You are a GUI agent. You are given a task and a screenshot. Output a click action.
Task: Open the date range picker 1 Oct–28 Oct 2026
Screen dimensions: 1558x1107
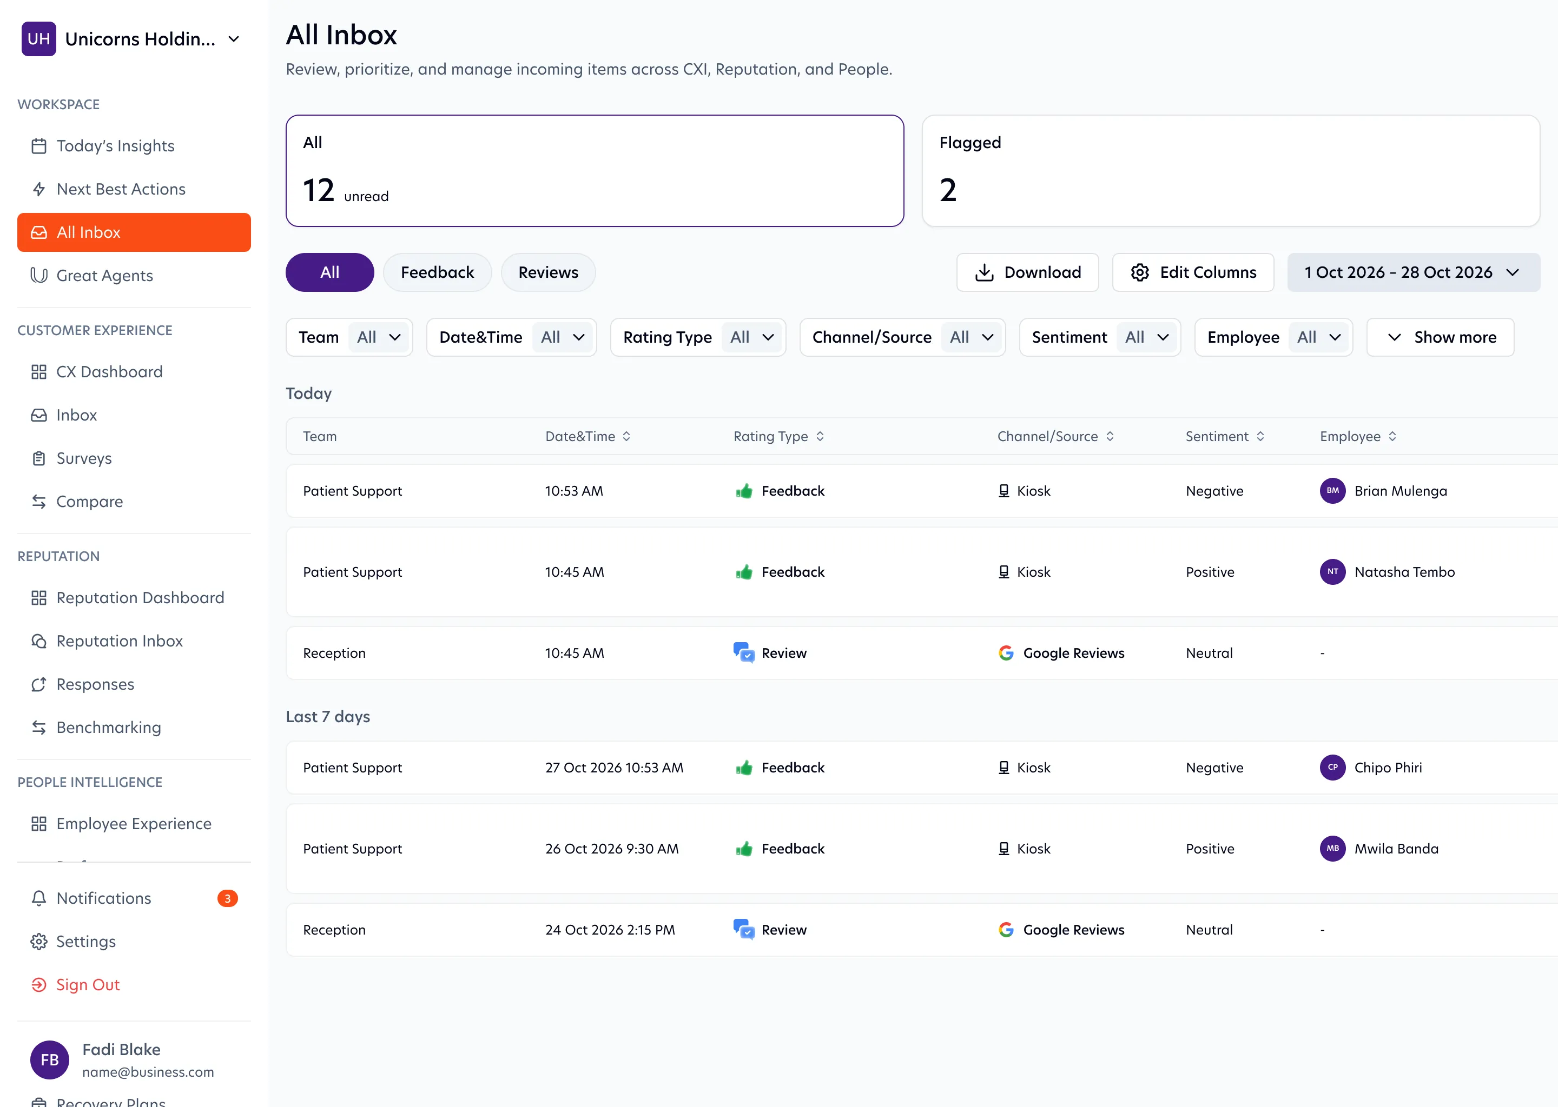click(x=1414, y=272)
